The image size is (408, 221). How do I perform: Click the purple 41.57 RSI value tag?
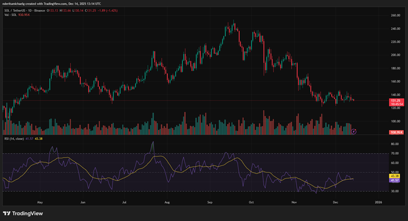395,180
